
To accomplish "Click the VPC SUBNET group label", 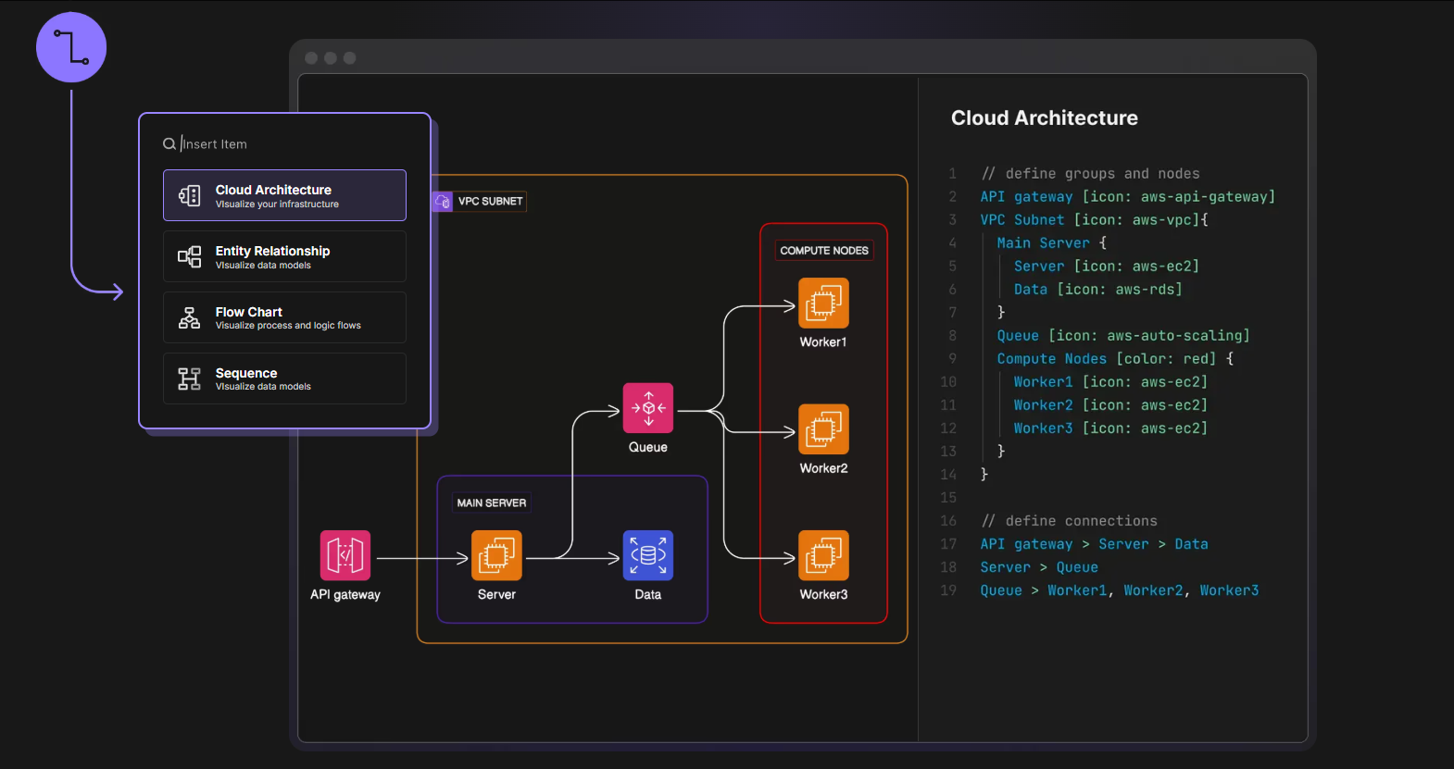I will click(490, 201).
